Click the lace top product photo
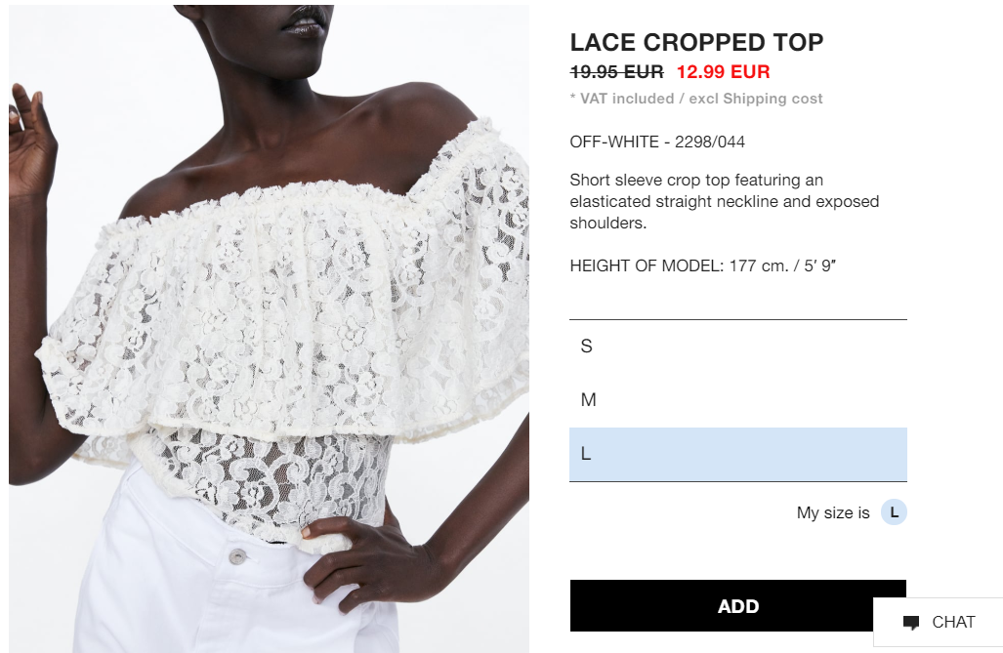Screen dimensions: 1003x653 click(269, 329)
